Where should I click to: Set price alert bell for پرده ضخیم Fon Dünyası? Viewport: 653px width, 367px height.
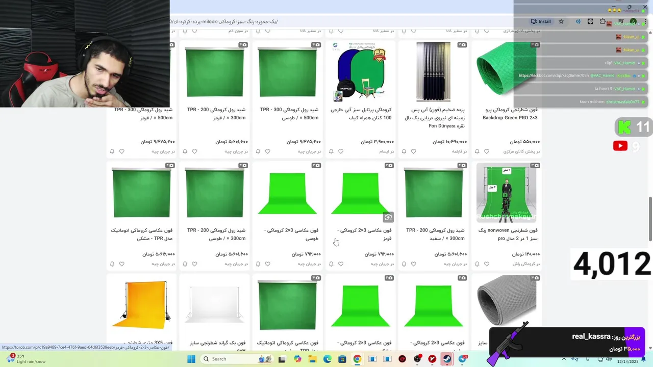[404, 151]
